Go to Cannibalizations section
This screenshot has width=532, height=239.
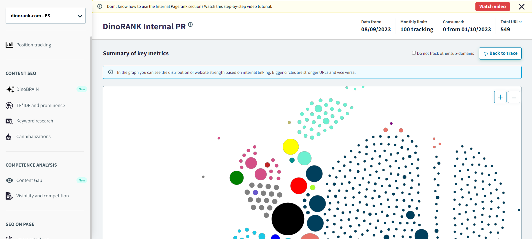33,136
